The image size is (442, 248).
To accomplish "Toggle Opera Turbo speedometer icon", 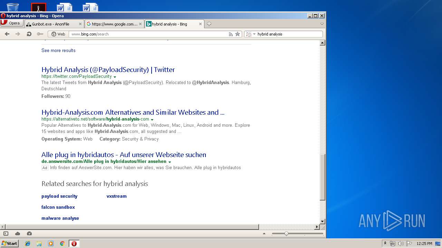I will [x=29, y=234].
